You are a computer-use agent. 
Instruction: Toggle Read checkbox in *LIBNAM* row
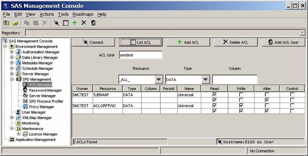tap(215, 94)
